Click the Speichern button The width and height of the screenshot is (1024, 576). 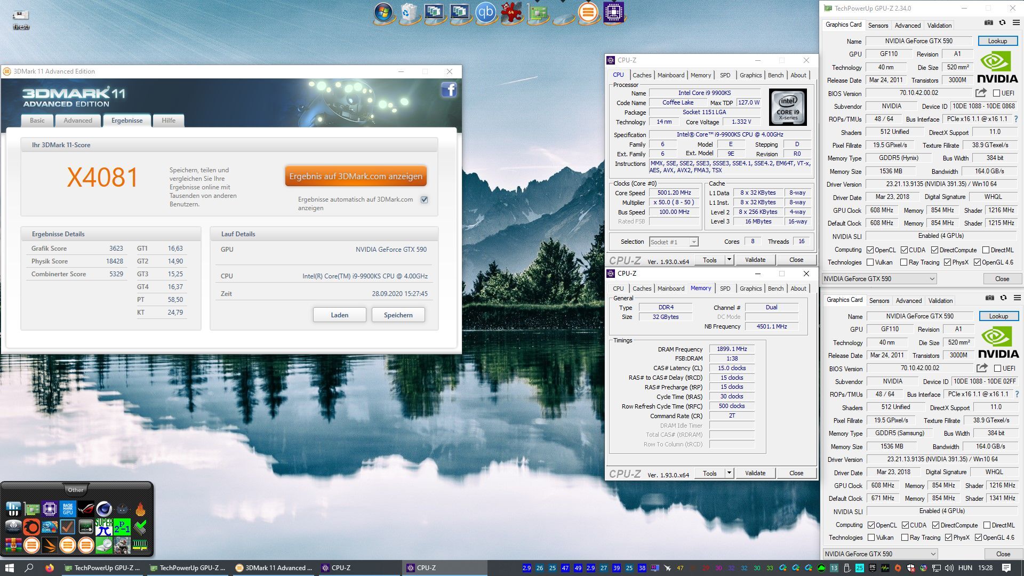point(398,315)
